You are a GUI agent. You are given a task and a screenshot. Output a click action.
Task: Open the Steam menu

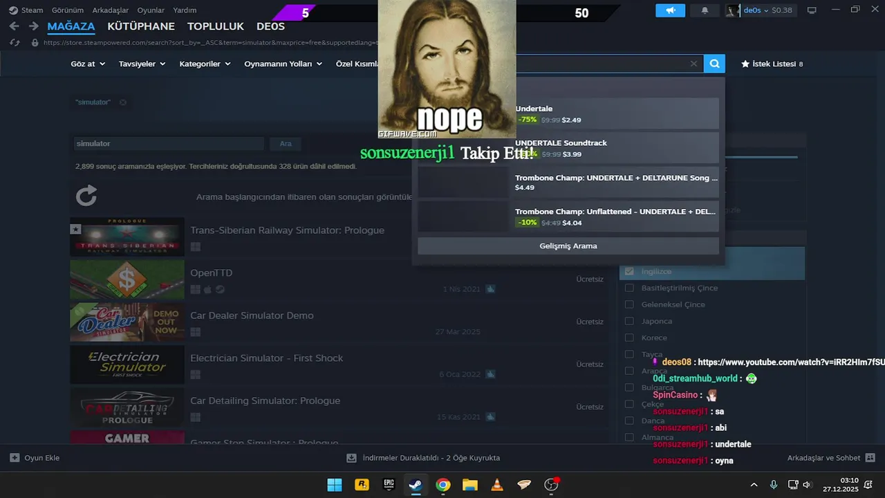pyautogui.click(x=32, y=10)
